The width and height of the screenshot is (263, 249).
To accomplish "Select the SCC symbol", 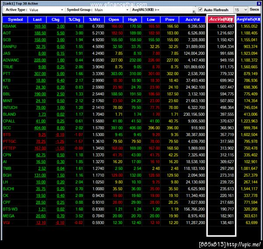I will click(x=7, y=128).
